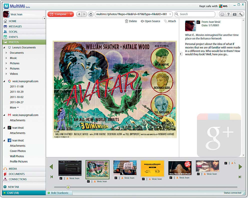
Task: Expand the Documents folder
Action: pos(6,53)
